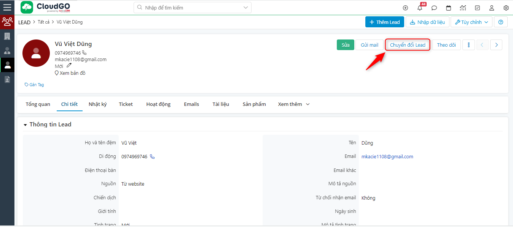This screenshot has width=513, height=227.
Task: Open the Tùy chỉnh dropdown
Action: click(x=472, y=22)
